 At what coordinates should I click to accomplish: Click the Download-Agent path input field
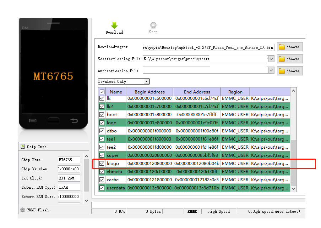(x=208, y=46)
